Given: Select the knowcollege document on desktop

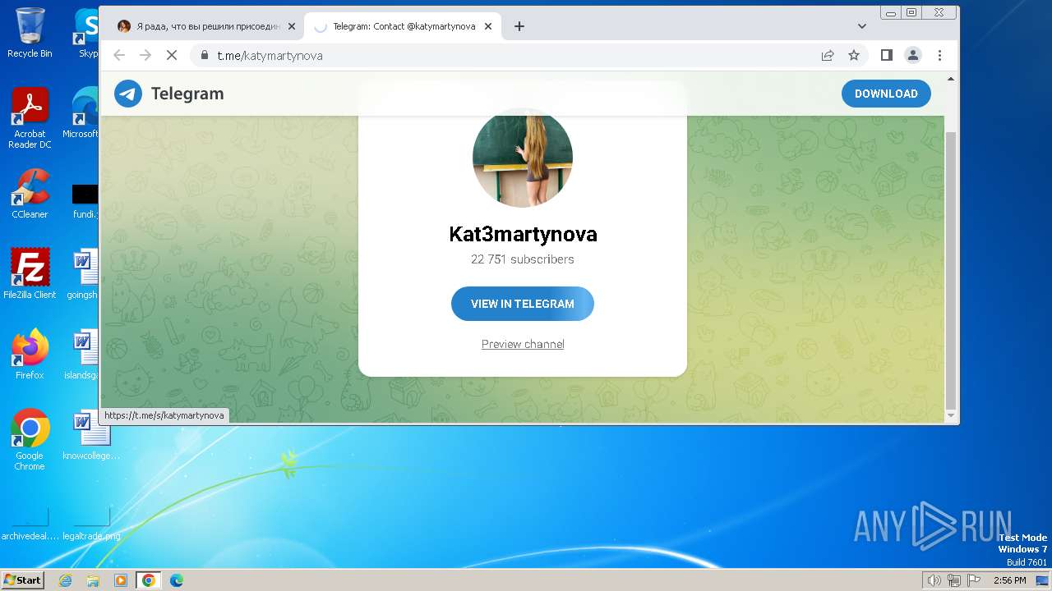Looking at the screenshot, I should [x=90, y=435].
